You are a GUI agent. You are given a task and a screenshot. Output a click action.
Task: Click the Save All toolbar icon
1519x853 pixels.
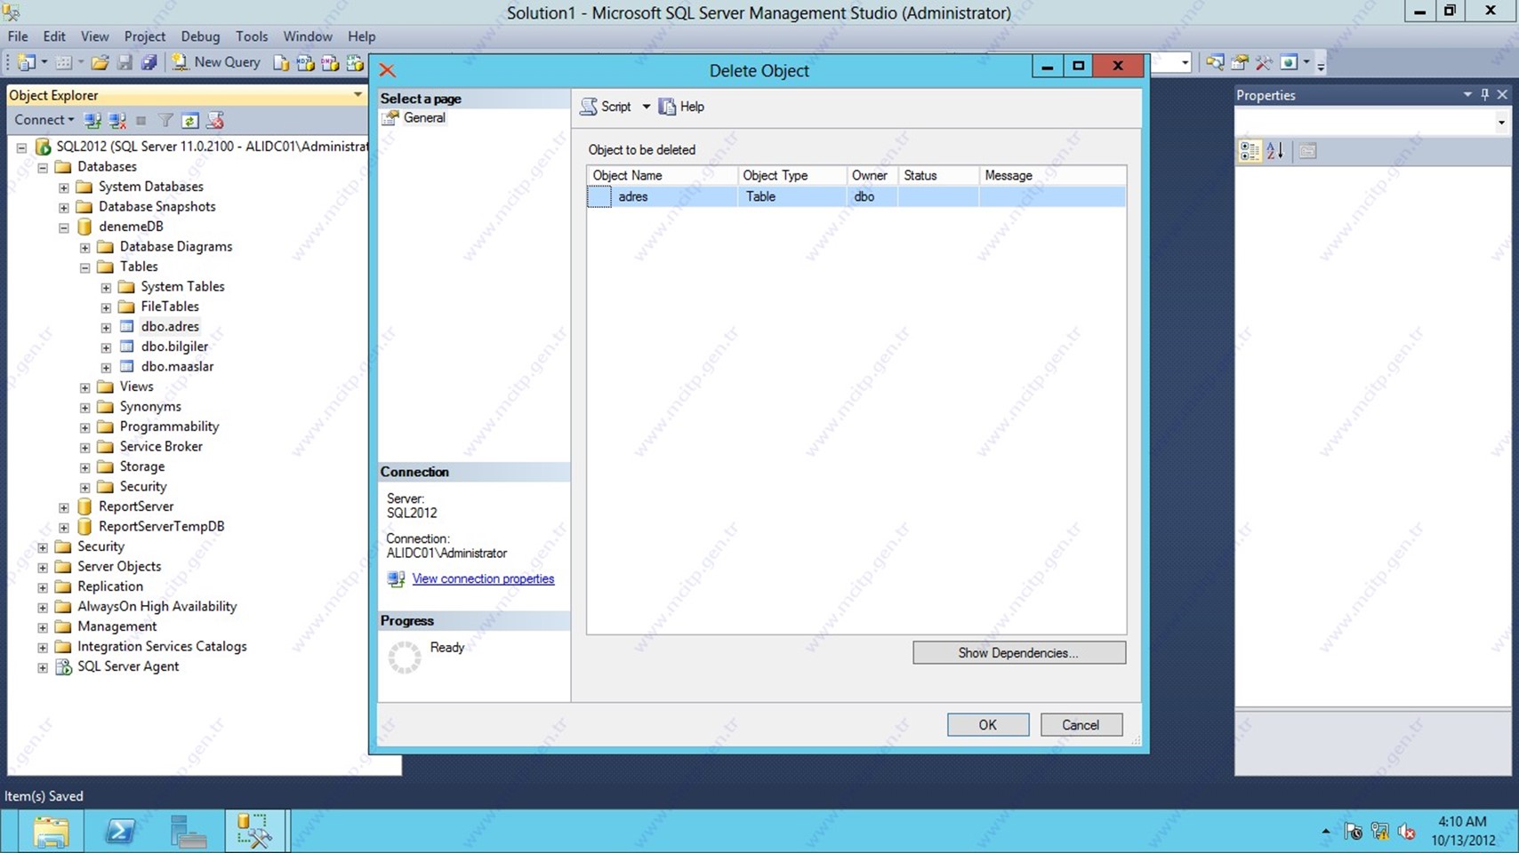149,63
